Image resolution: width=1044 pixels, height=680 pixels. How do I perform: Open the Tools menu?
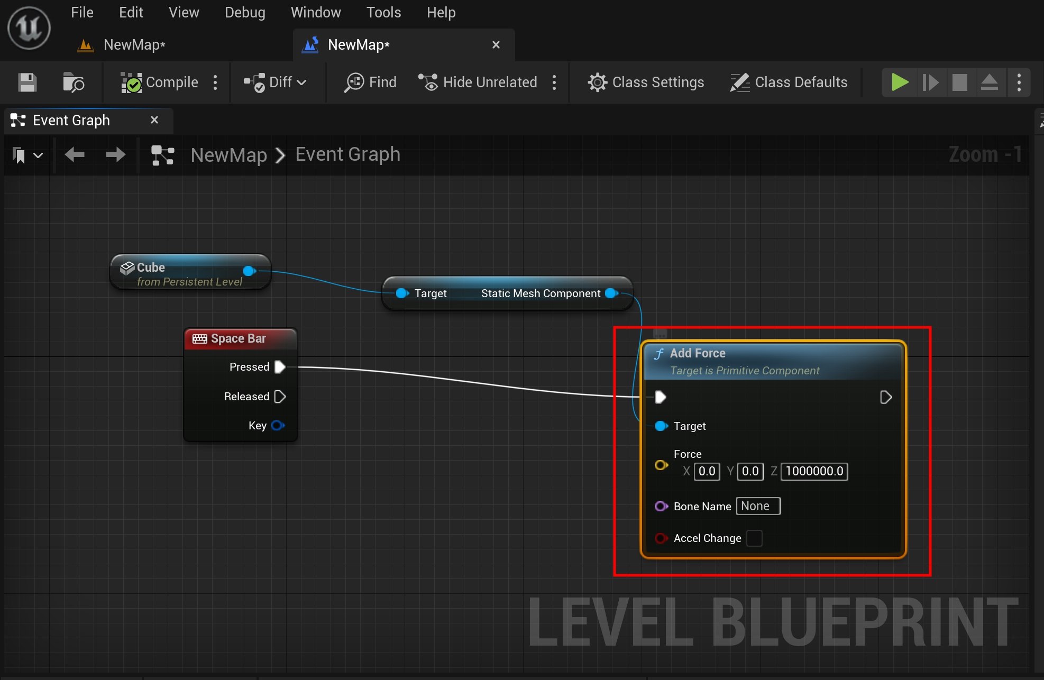(383, 12)
